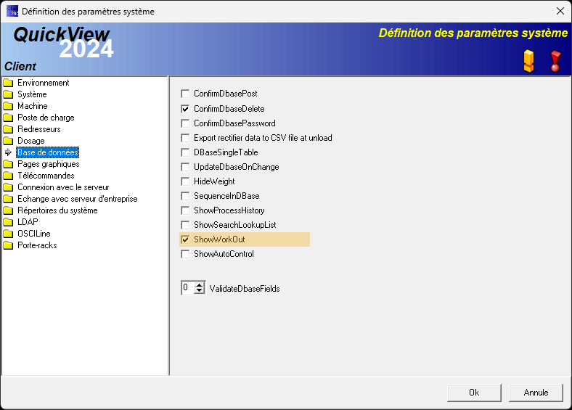This screenshot has height=410, width=572.
Task: Enable the HideWeight checkbox
Action: pos(185,181)
